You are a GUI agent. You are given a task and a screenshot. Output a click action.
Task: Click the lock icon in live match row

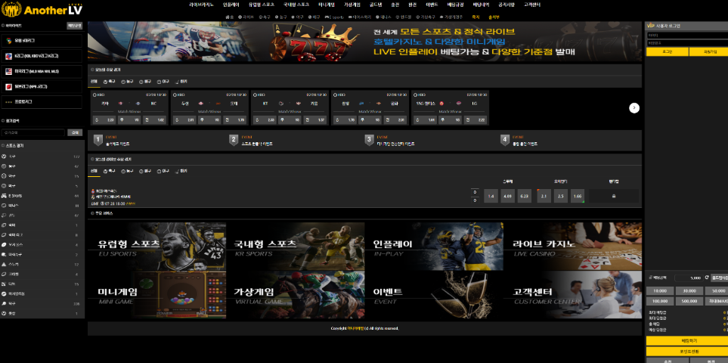tap(613, 197)
